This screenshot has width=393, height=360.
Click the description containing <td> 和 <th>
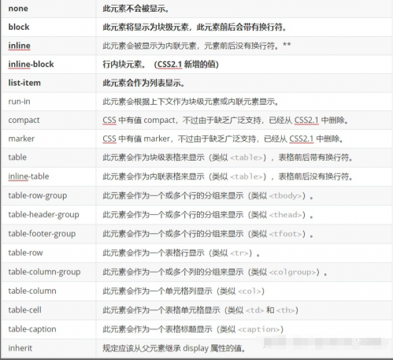[x=201, y=310]
